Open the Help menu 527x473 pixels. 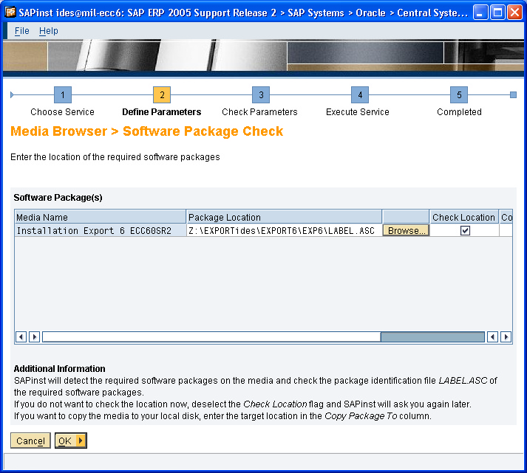pyautogui.click(x=49, y=31)
